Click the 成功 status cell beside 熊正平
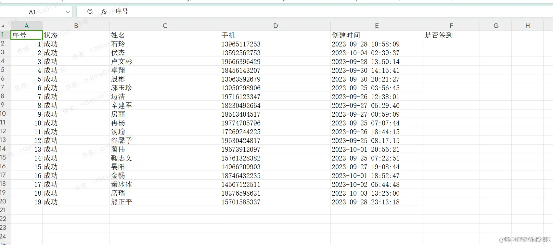The width and height of the screenshot is (553, 245). 76,202
